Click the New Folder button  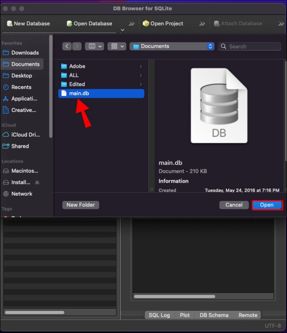pyautogui.click(x=81, y=205)
